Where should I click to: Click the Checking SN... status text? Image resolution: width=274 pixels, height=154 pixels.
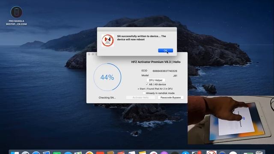(x=107, y=98)
